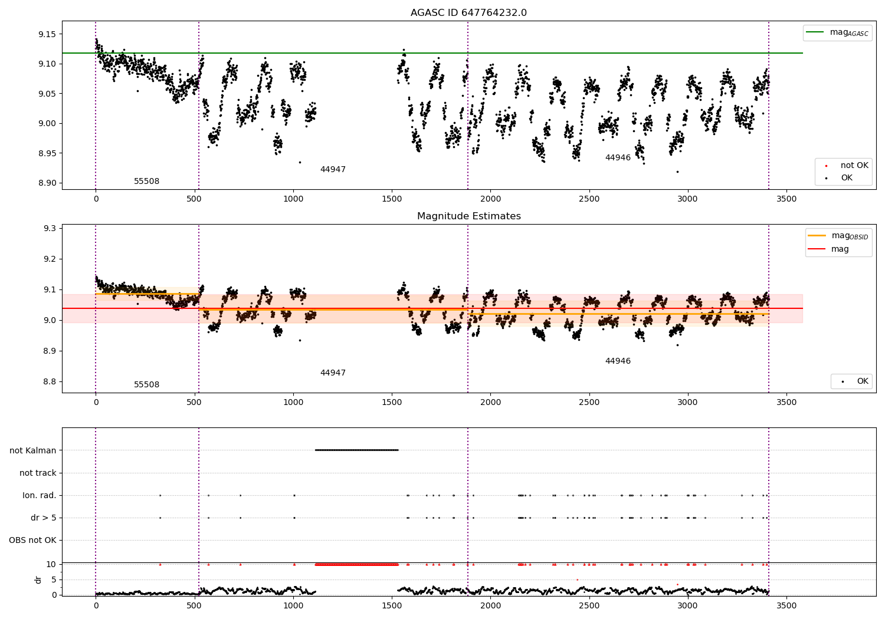Click the 2000 x-tick under Magnitude Estimates plot
885x619 pixels.
[490, 402]
